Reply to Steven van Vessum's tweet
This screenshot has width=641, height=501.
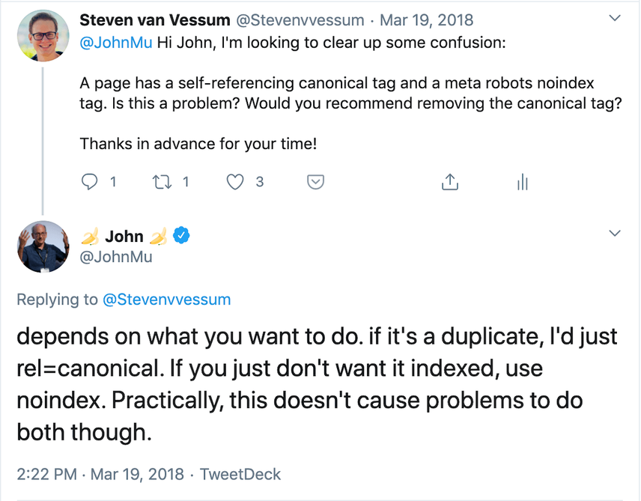click(89, 181)
